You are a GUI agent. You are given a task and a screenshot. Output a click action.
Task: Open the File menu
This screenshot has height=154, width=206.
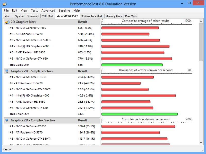coord(6,11)
